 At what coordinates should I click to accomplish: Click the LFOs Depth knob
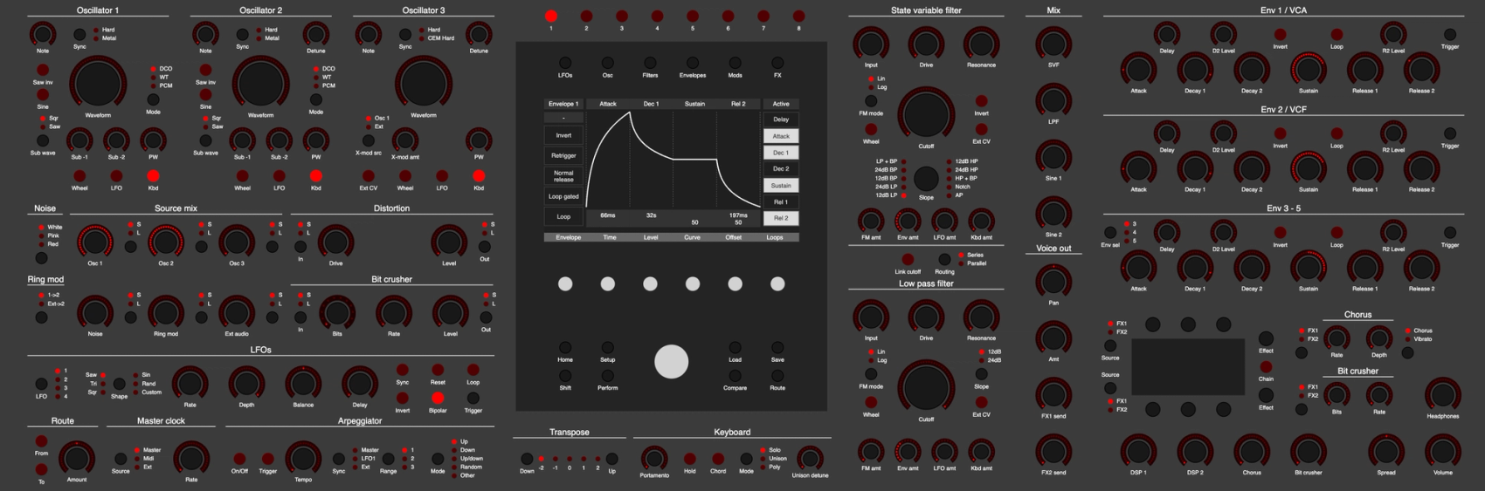pos(247,384)
